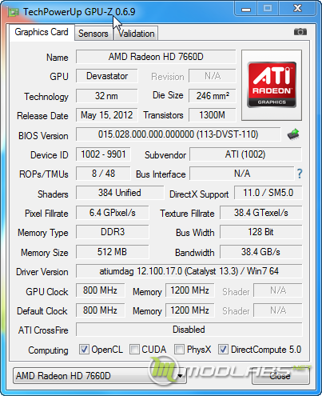Image resolution: width=322 pixels, height=396 pixels.
Task: Click the Memory Type value DDR3
Action: 113,232
